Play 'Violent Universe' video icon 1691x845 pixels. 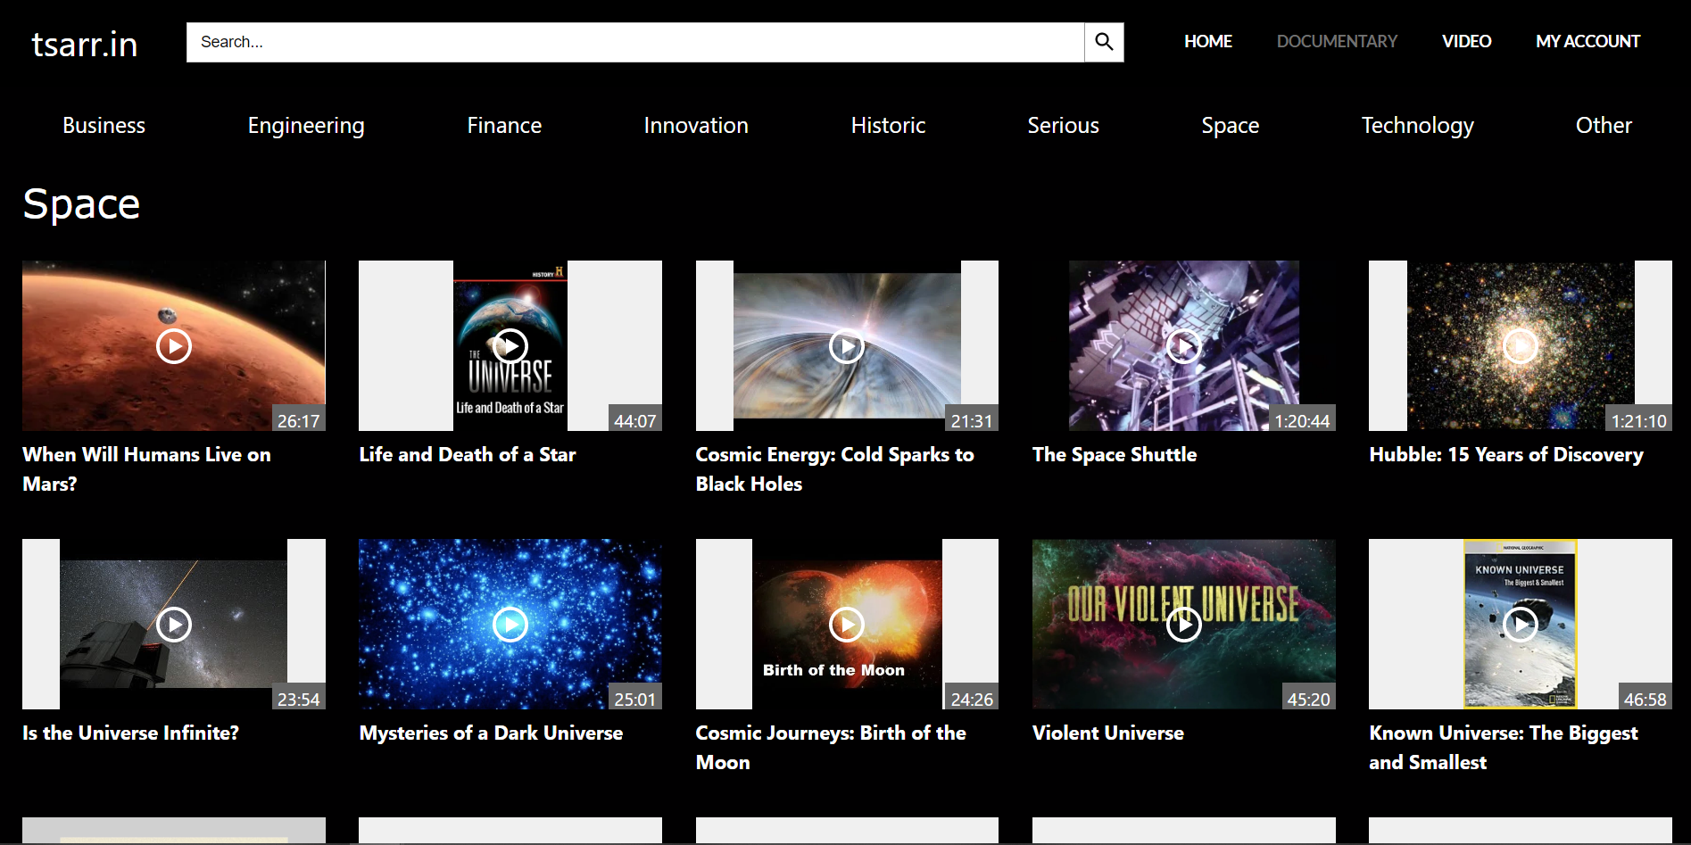[x=1184, y=625]
